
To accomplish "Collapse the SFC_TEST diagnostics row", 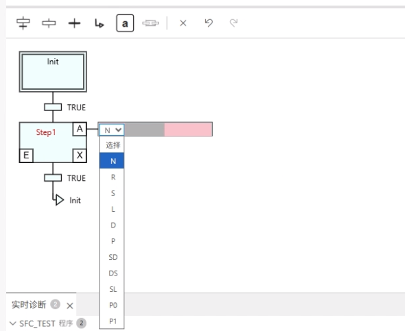I will coord(12,323).
